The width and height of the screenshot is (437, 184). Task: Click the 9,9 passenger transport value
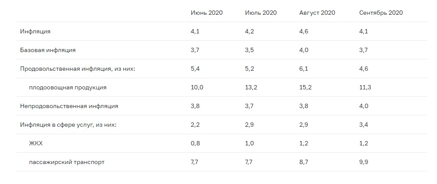pyautogui.click(x=364, y=162)
